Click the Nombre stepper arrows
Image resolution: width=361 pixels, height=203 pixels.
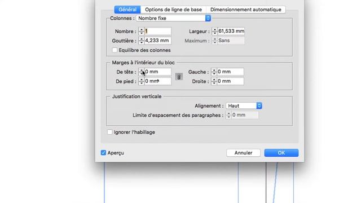pos(142,31)
